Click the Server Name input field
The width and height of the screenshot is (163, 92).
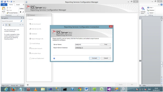click(87, 44)
